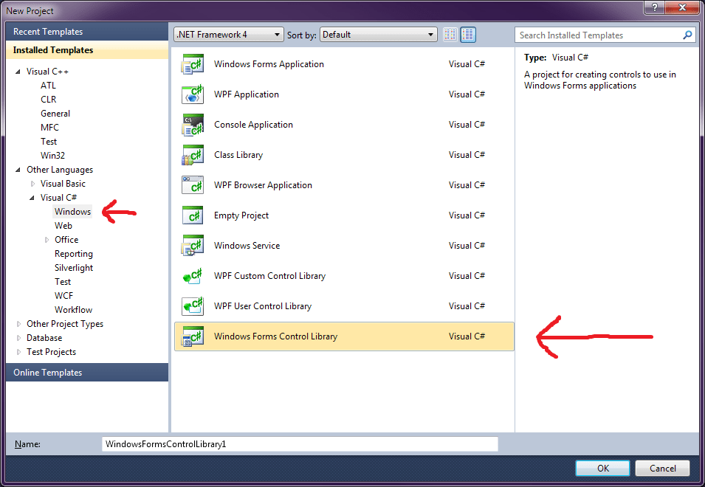Select ATL under Visual C++

(48, 86)
